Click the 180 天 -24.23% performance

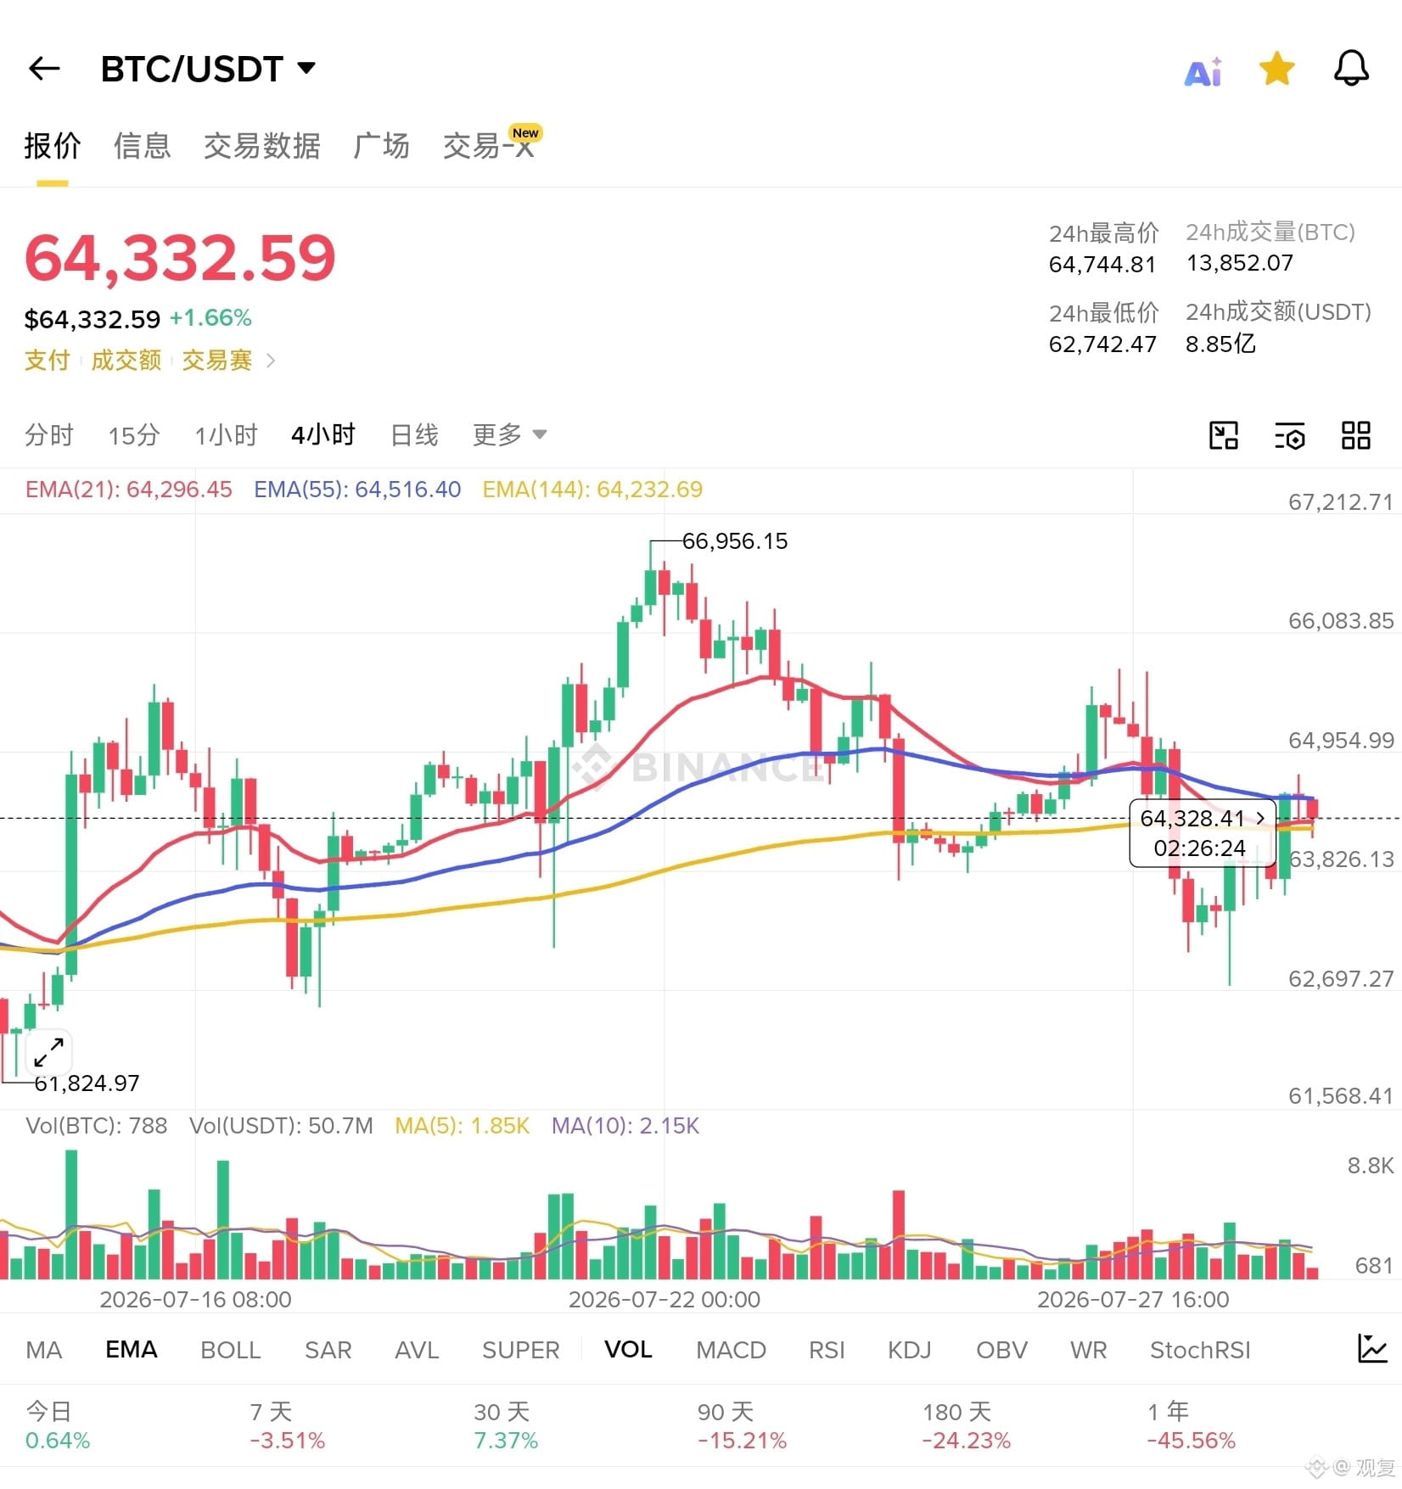967,1425
